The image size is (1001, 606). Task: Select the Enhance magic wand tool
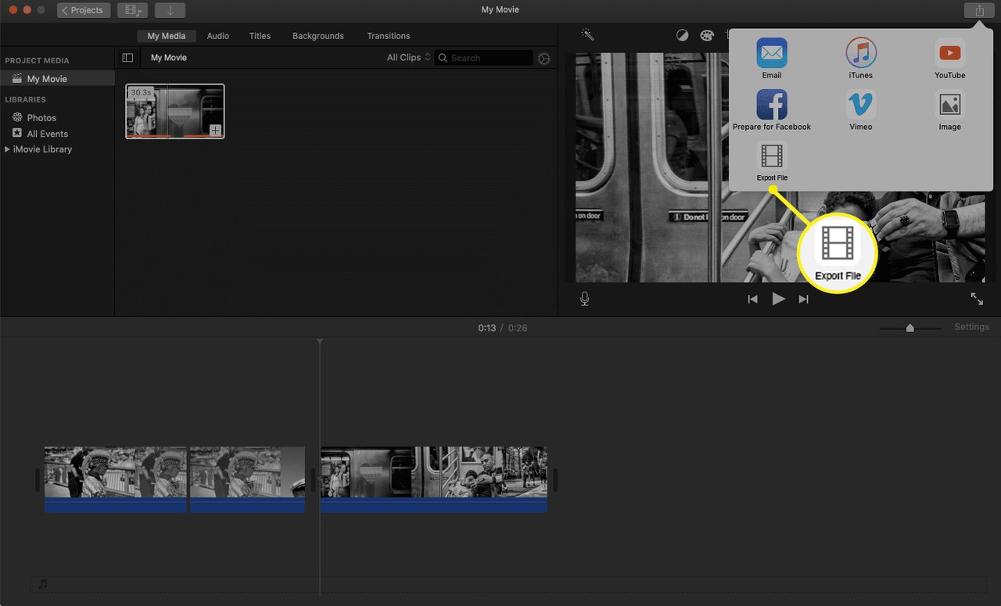(x=587, y=34)
